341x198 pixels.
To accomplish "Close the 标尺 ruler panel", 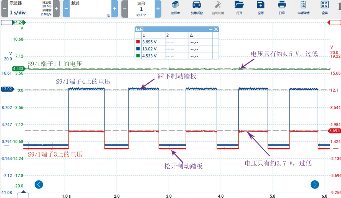I will [x=216, y=29].
